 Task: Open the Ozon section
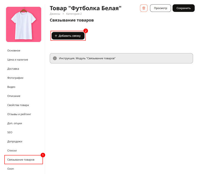pos(10,169)
